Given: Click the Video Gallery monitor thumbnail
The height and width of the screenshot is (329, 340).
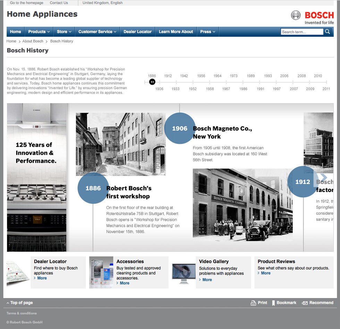Looking at the screenshot, I should click(x=184, y=273).
